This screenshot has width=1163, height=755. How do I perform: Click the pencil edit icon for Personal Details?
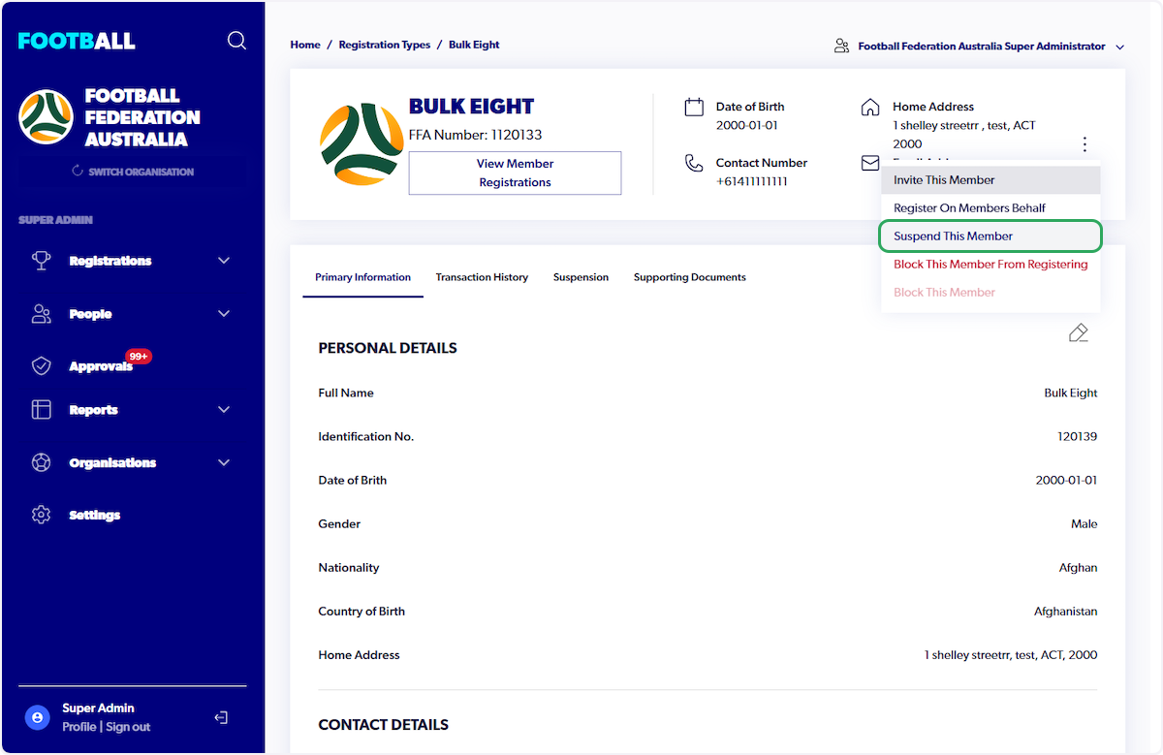(x=1078, y=333)
